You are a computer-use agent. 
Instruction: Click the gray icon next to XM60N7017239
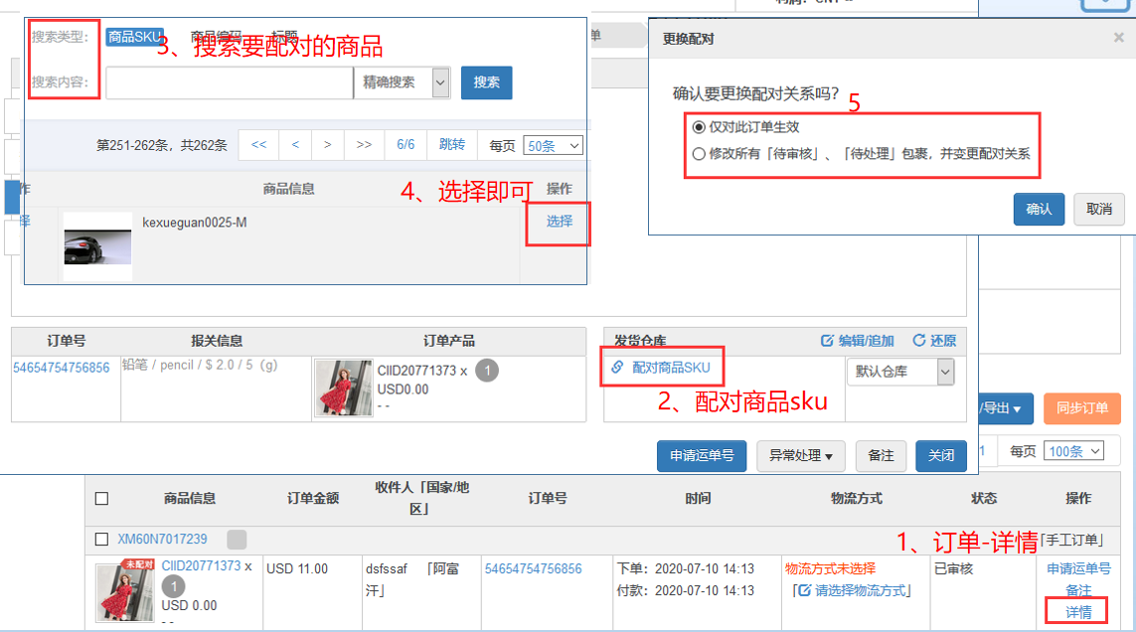(237, 540)
